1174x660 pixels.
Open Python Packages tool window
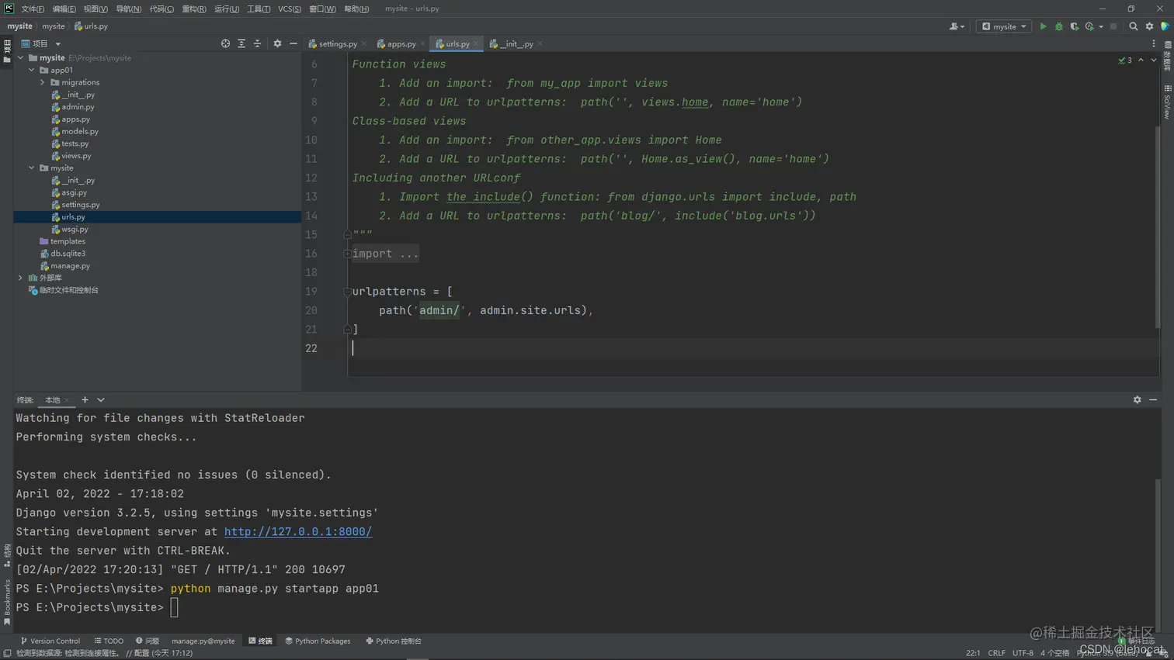[x=318, y=641]
